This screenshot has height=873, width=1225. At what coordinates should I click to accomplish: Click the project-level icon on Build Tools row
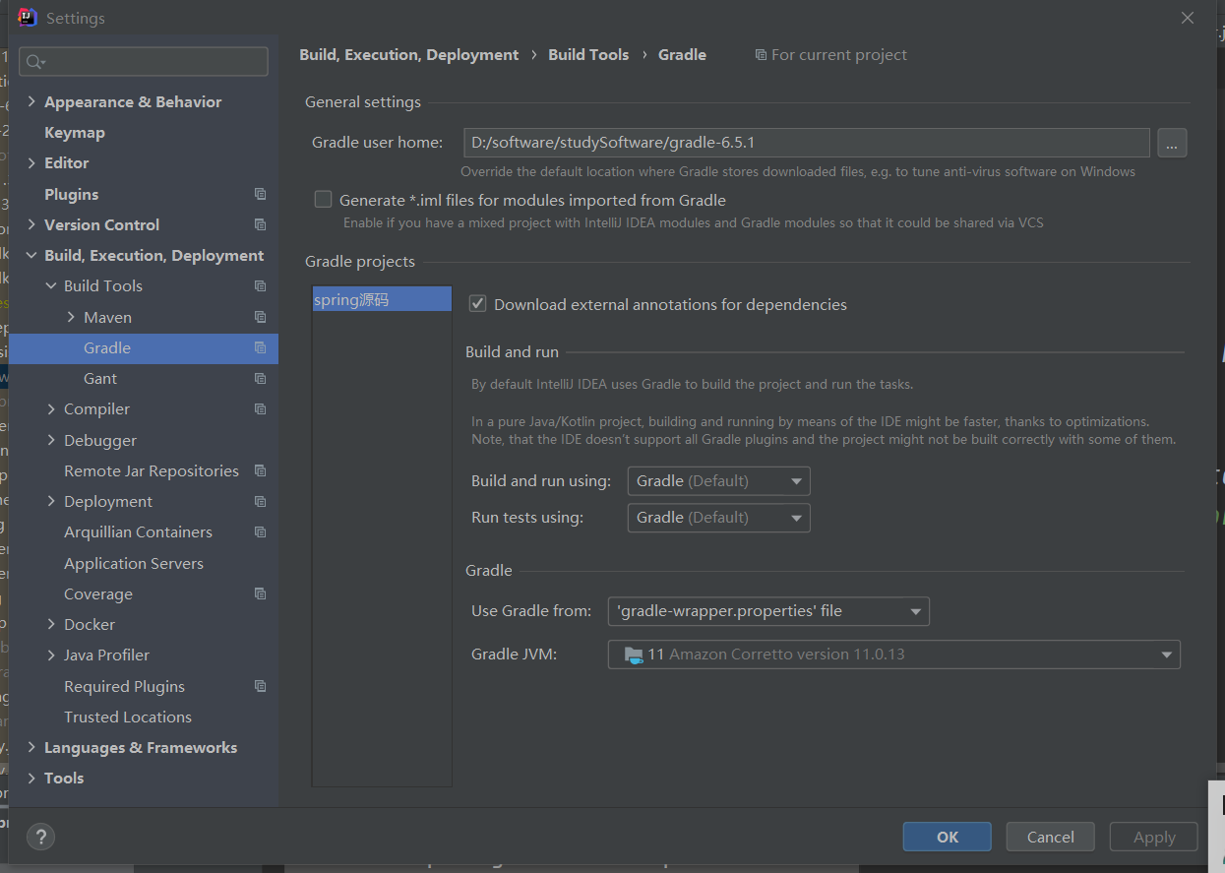click(260, 285)
